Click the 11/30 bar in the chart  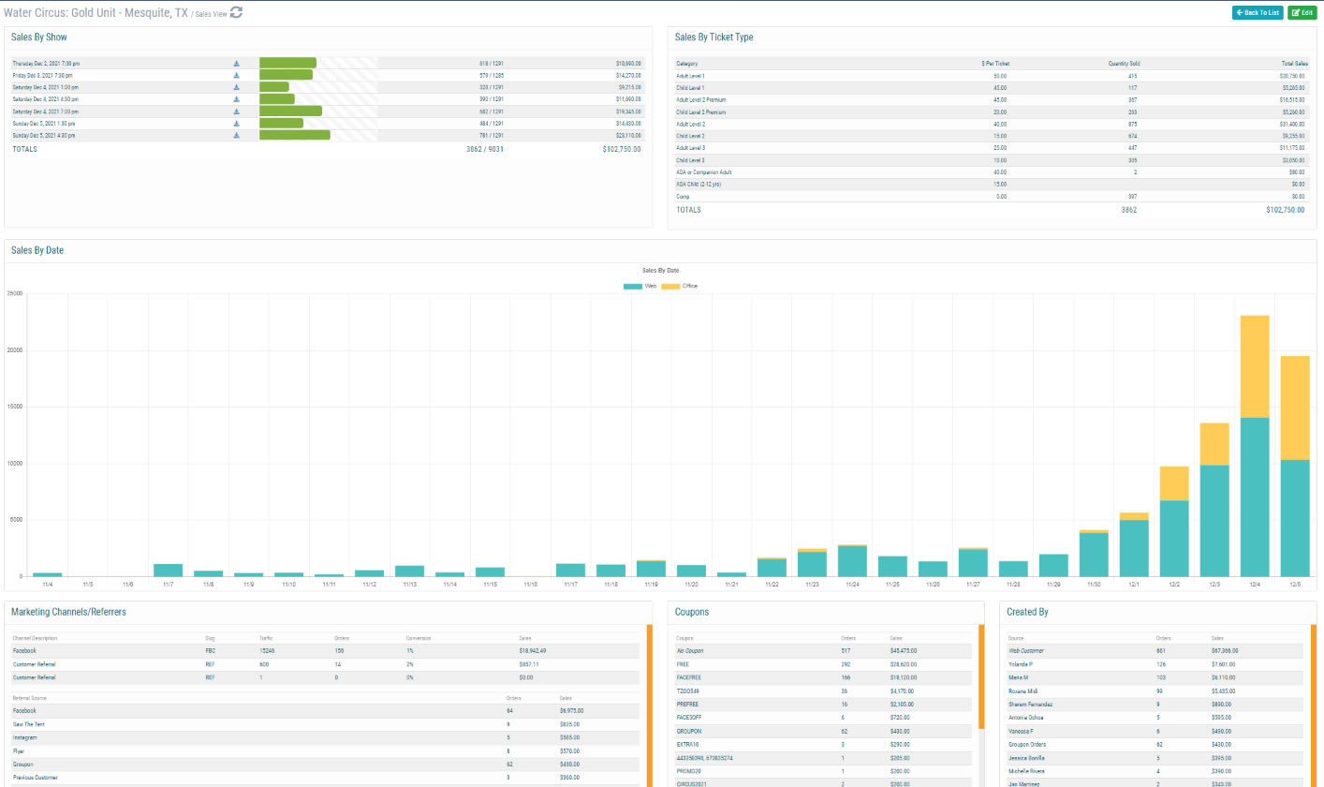[1094, 553]
